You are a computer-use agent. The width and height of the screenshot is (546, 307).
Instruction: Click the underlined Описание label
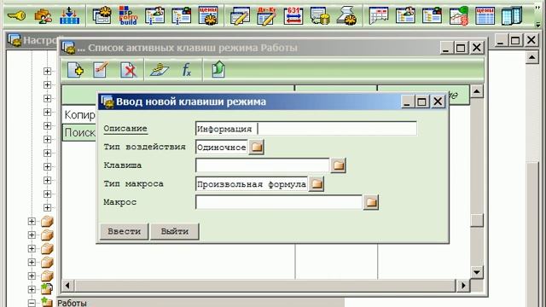pos(125,129)
